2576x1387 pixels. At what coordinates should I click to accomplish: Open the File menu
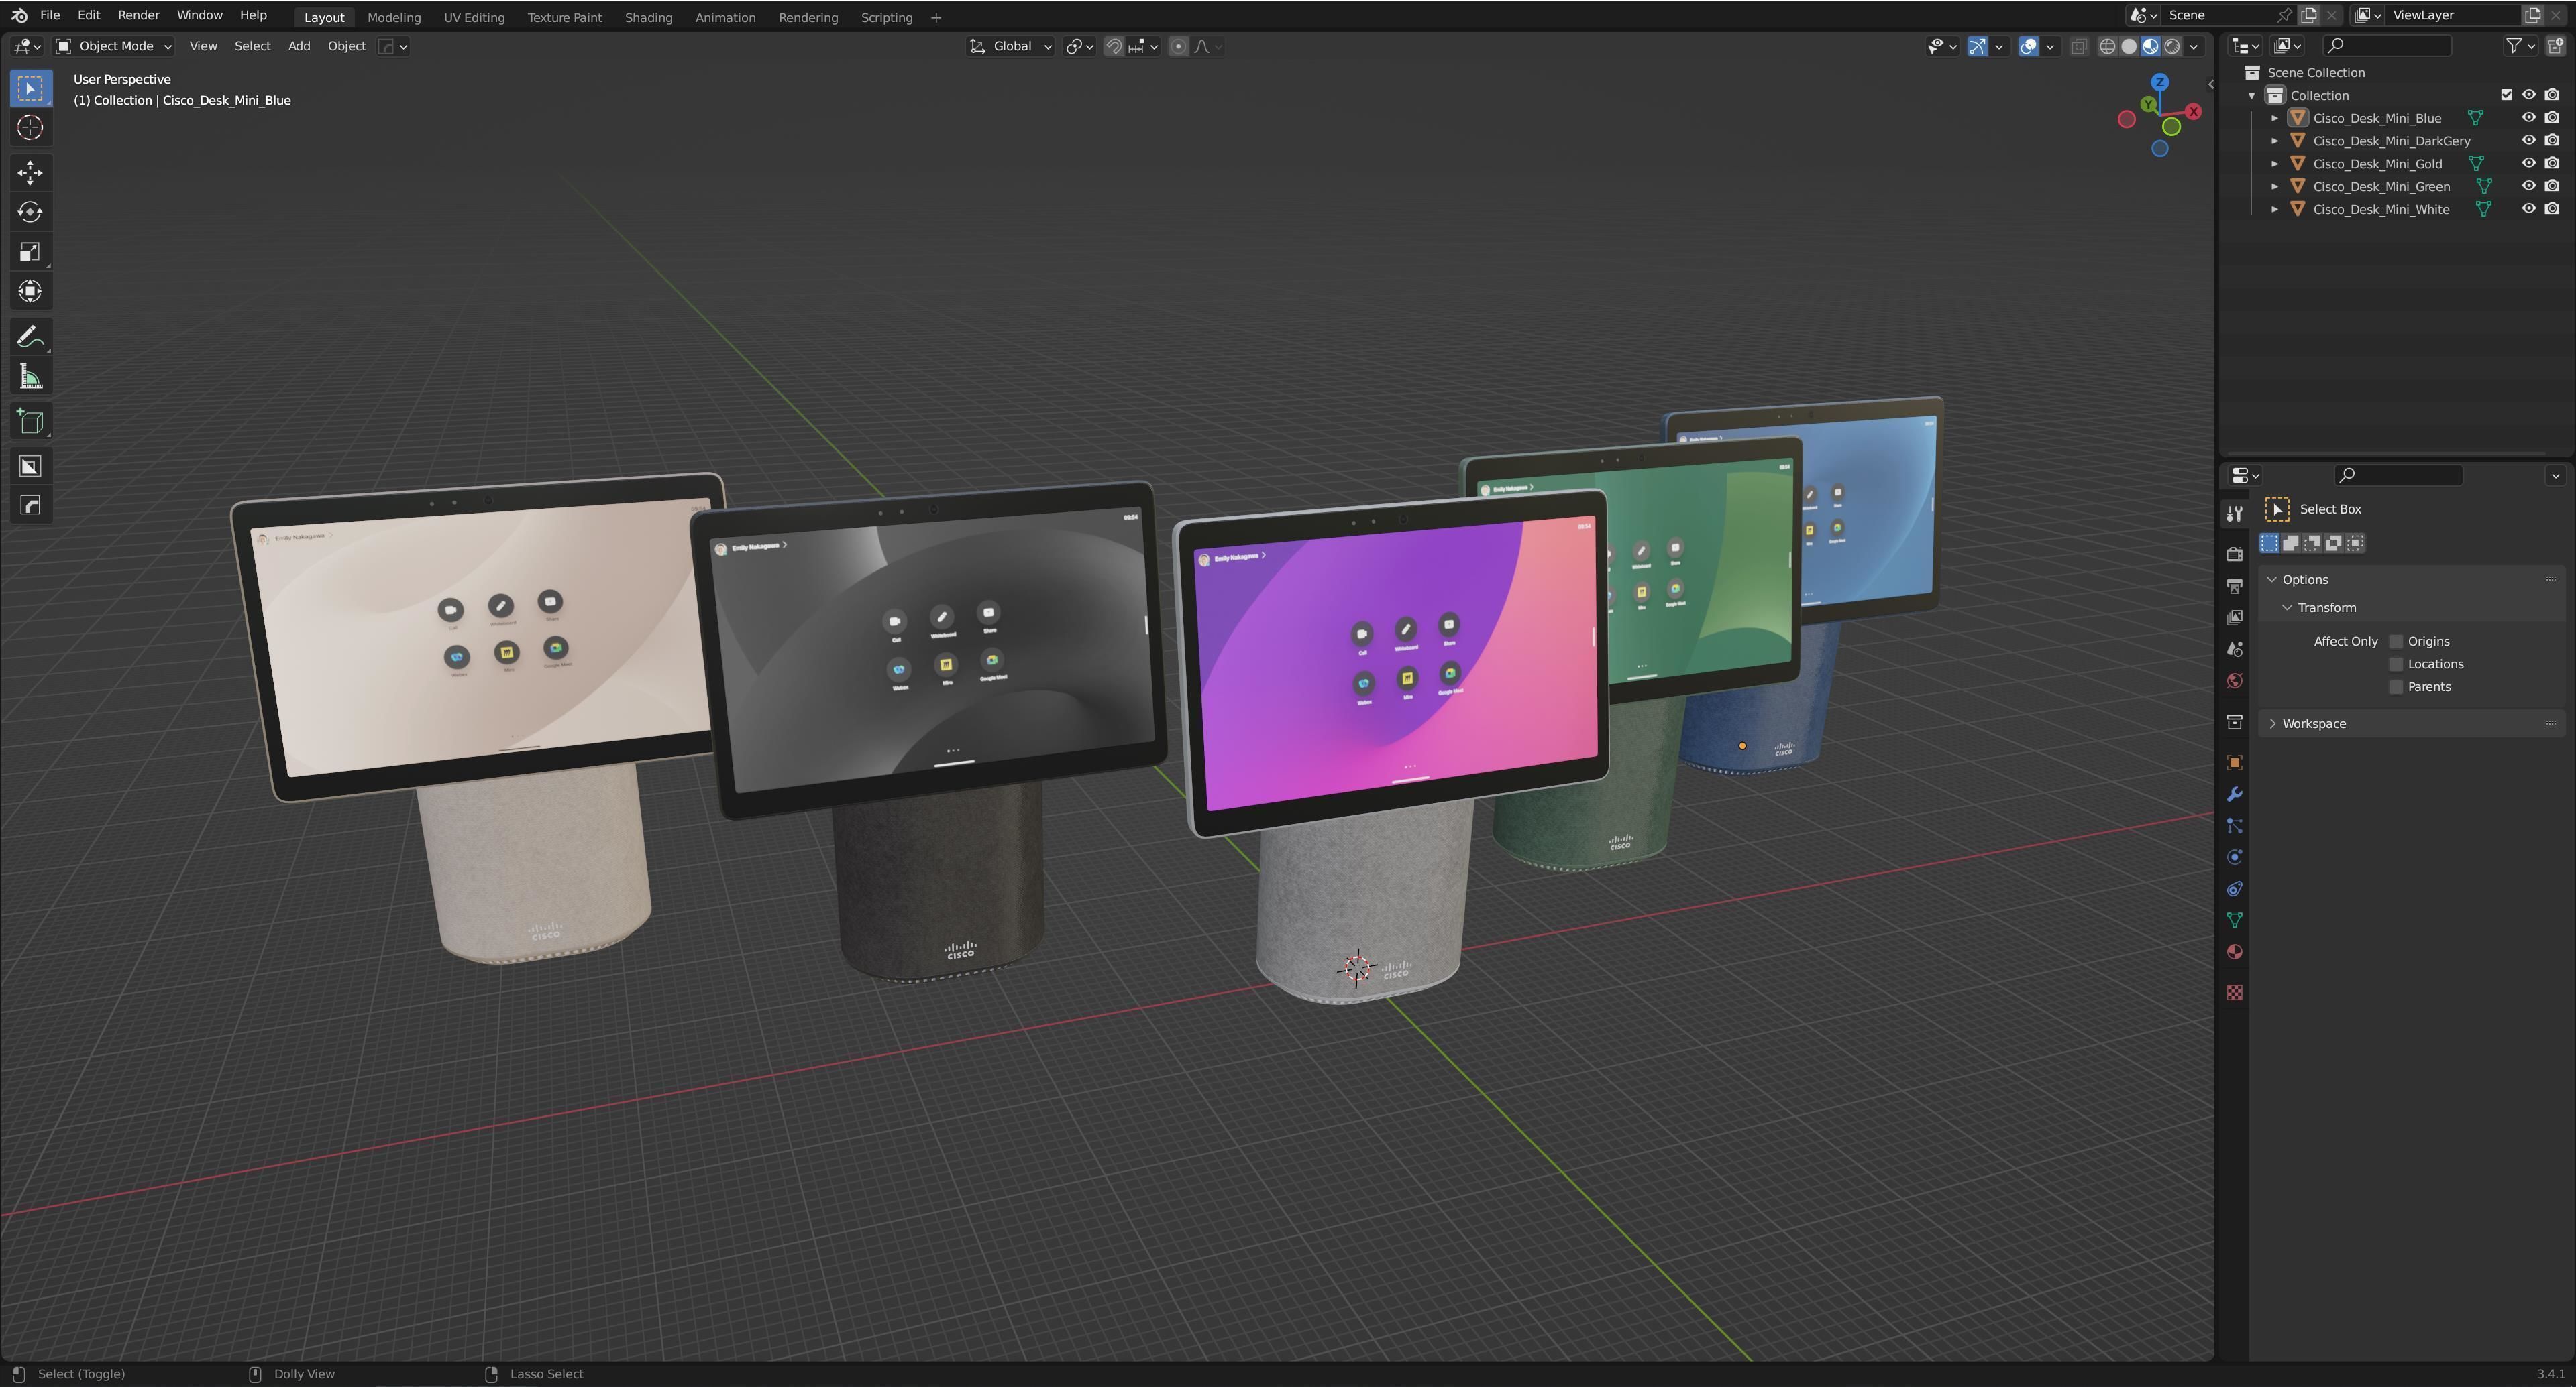(49, 16)
